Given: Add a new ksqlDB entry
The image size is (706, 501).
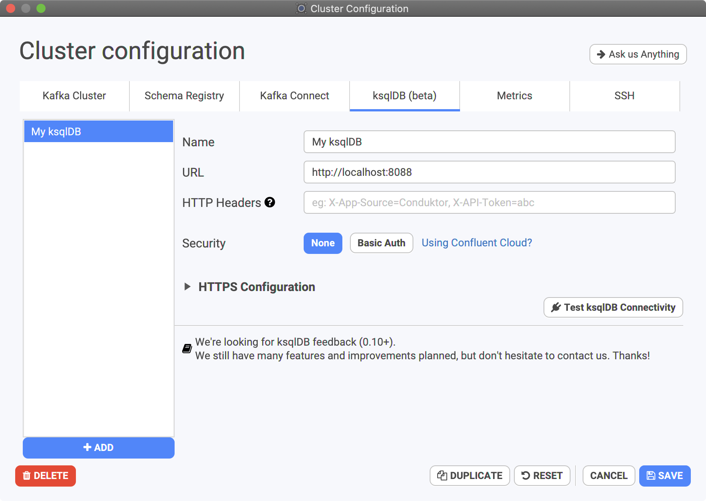Looking at the screenshot, I should (99, 448).
